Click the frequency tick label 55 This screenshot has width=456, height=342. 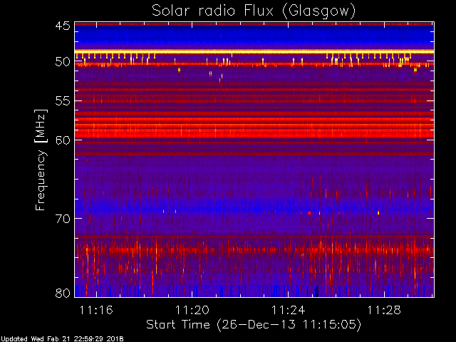[63, 101]
